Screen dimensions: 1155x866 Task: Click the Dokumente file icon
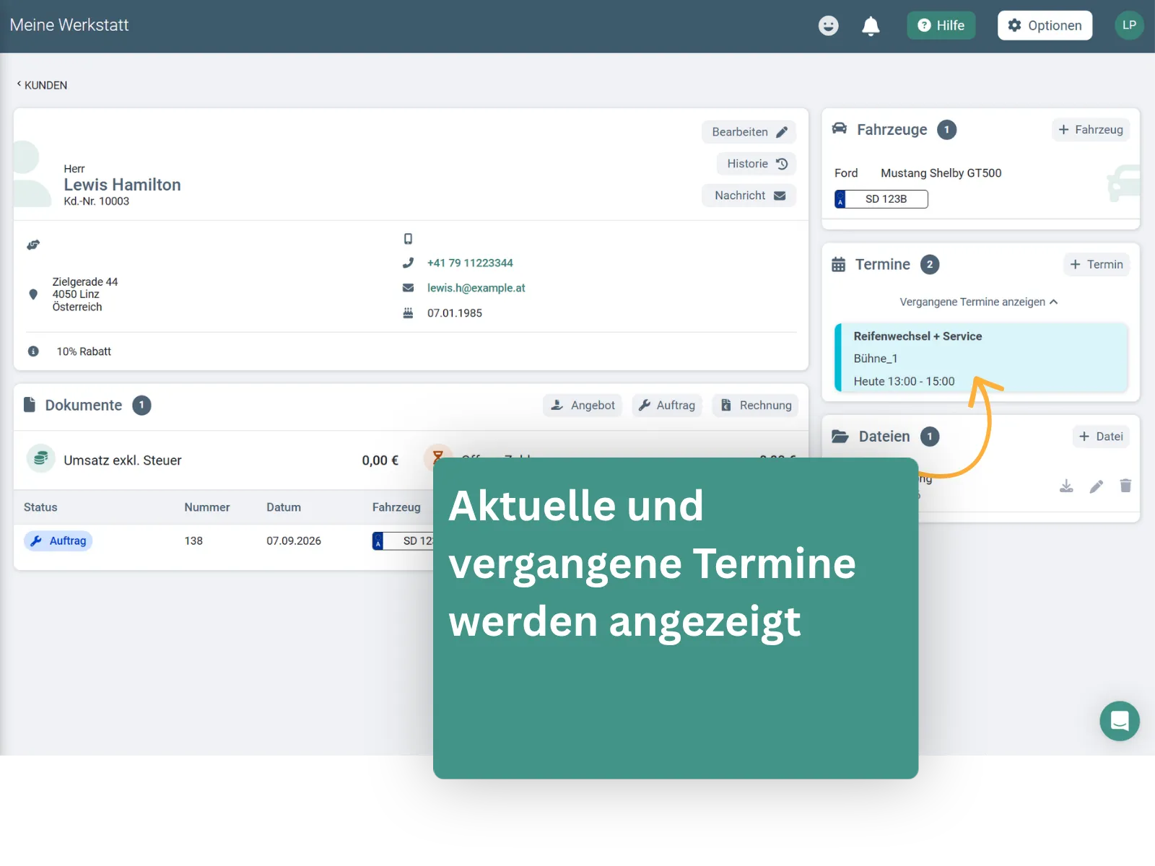tap(30, 405)
